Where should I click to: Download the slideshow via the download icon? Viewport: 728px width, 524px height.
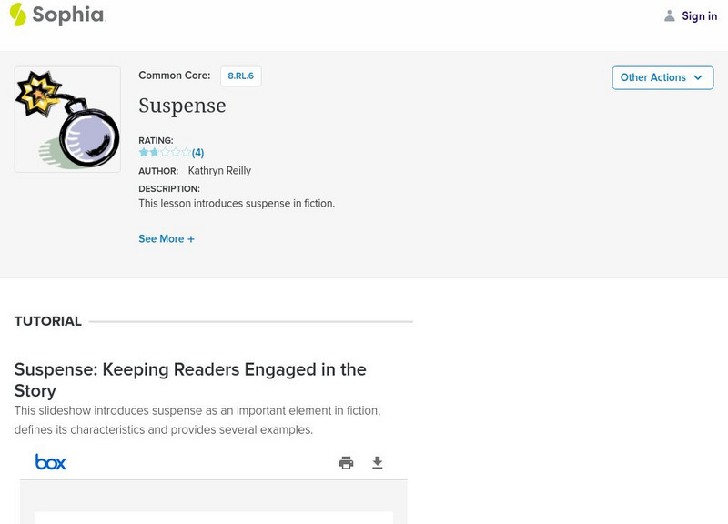pyautogui.click(x=378, y=462)
